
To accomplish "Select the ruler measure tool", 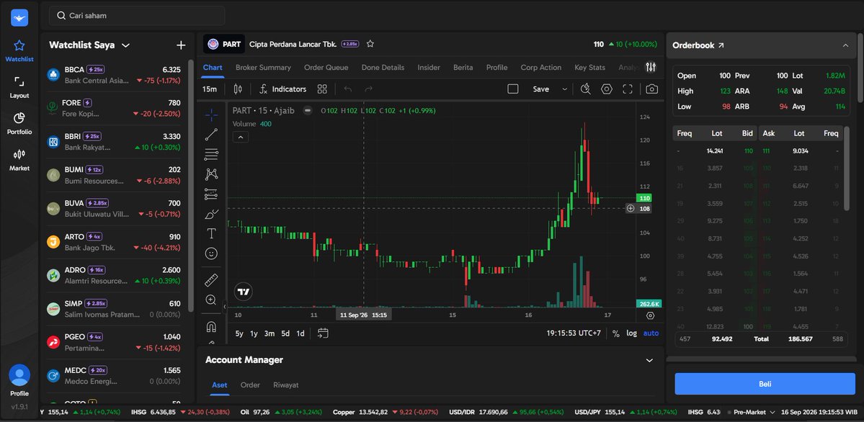I will [211, 280].
